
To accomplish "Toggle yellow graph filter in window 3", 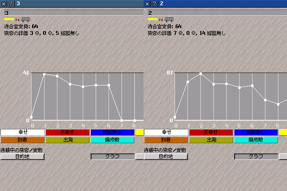I will coord(140,132).
